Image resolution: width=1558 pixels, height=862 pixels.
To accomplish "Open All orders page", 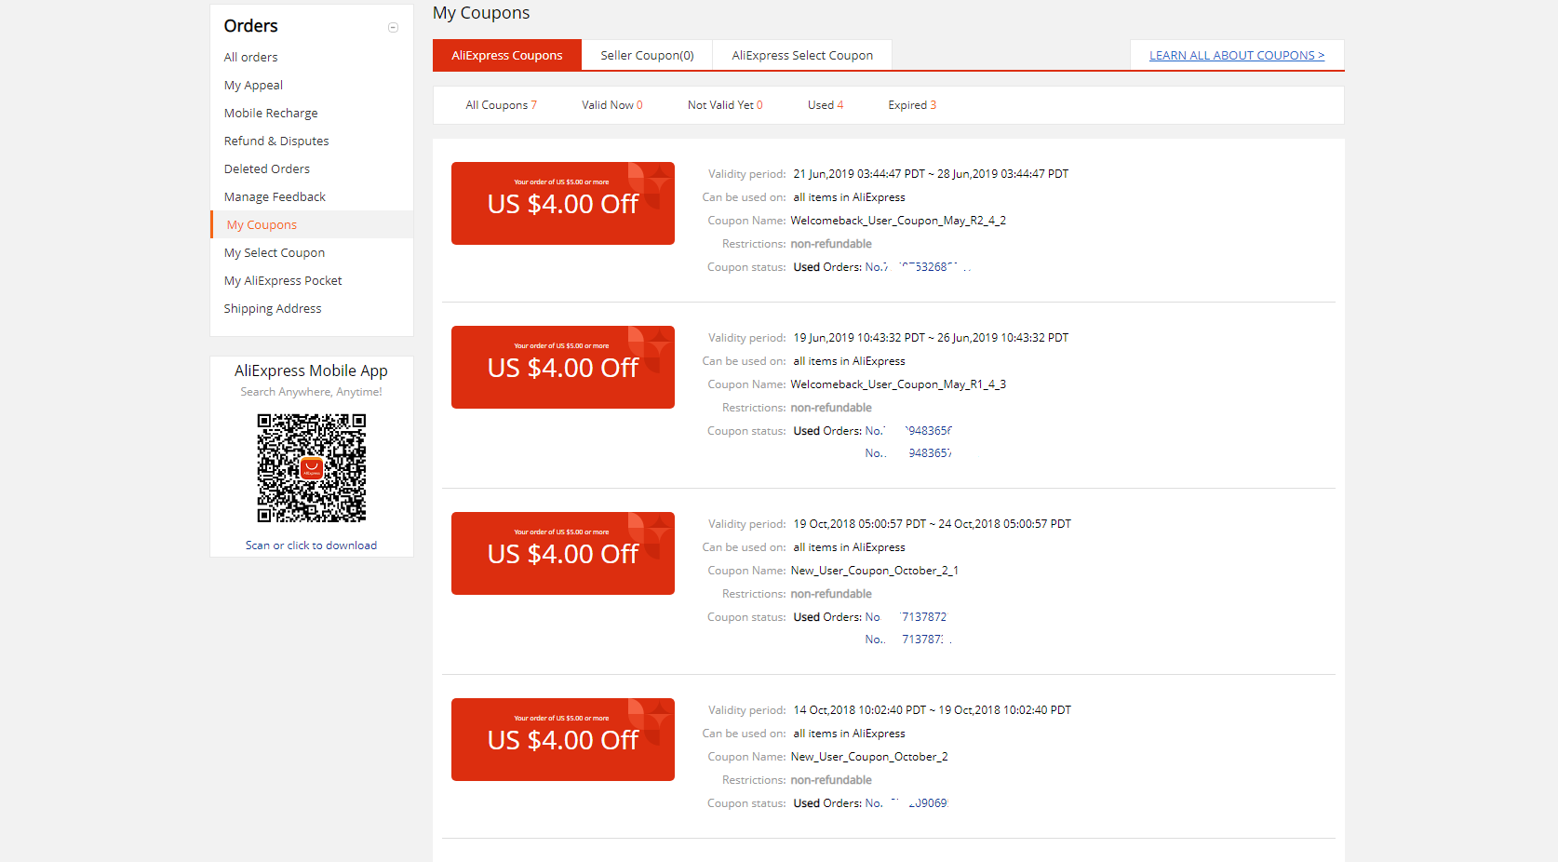I will tap(250, 57).
